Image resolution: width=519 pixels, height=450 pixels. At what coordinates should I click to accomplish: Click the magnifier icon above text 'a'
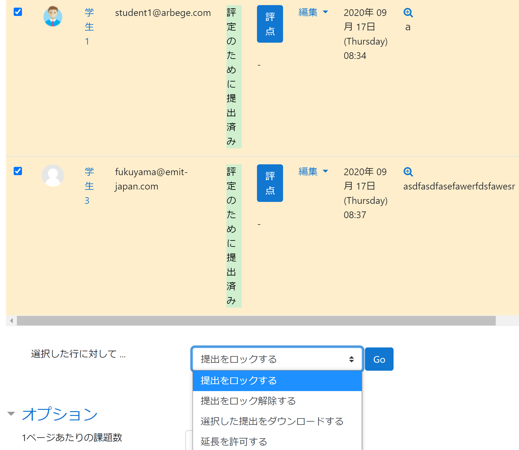pos(408,13)
